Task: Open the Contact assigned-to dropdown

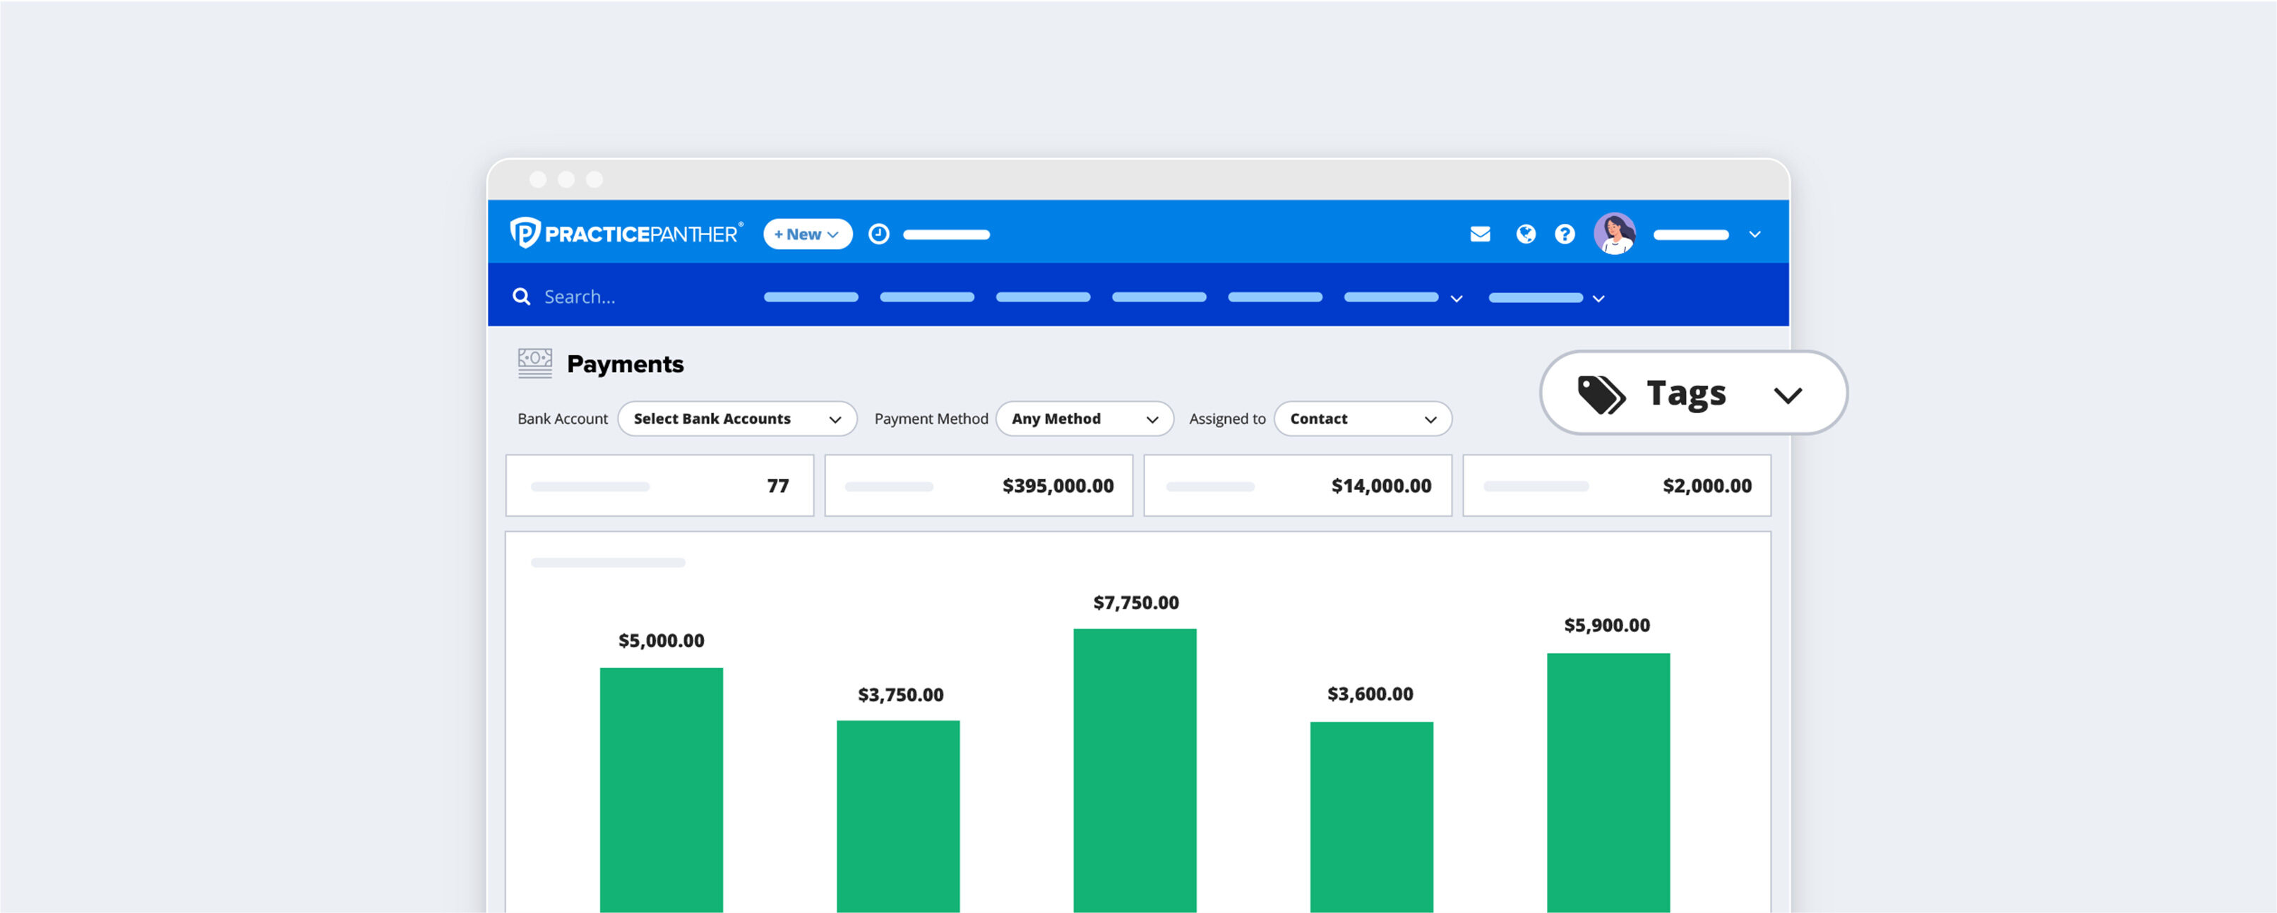Action: [x=1361, y=419]
